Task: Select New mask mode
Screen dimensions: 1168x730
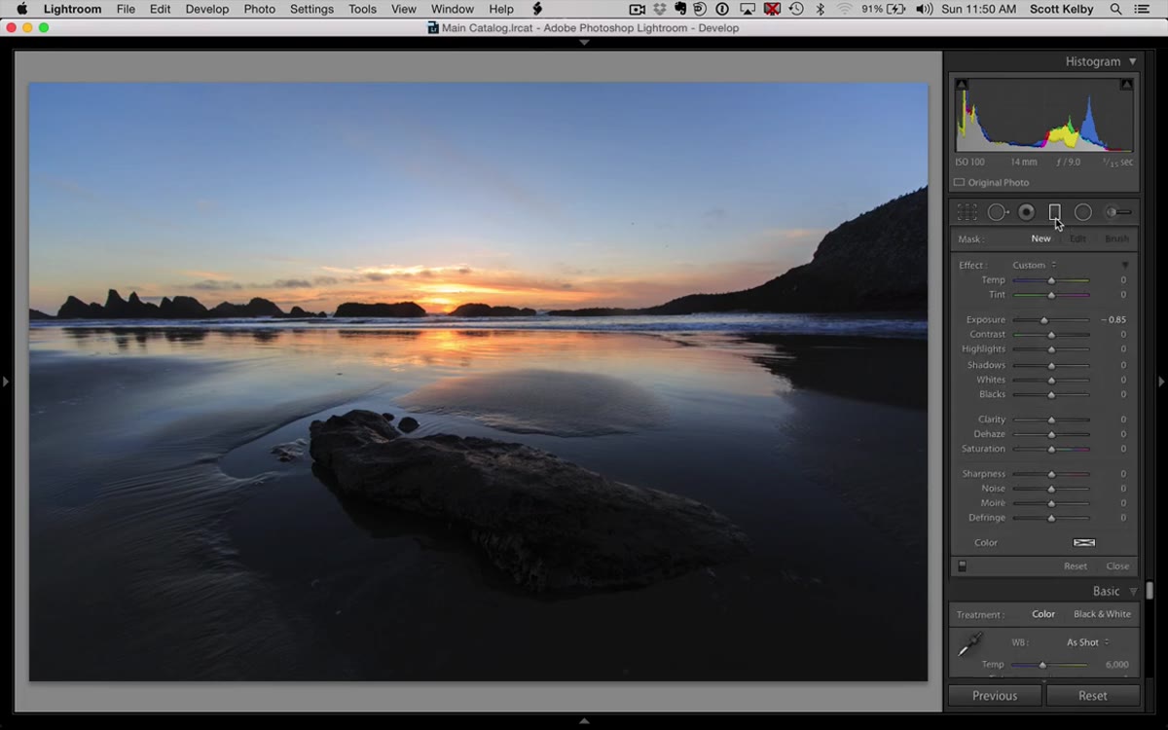Action: click(1040, 238)
